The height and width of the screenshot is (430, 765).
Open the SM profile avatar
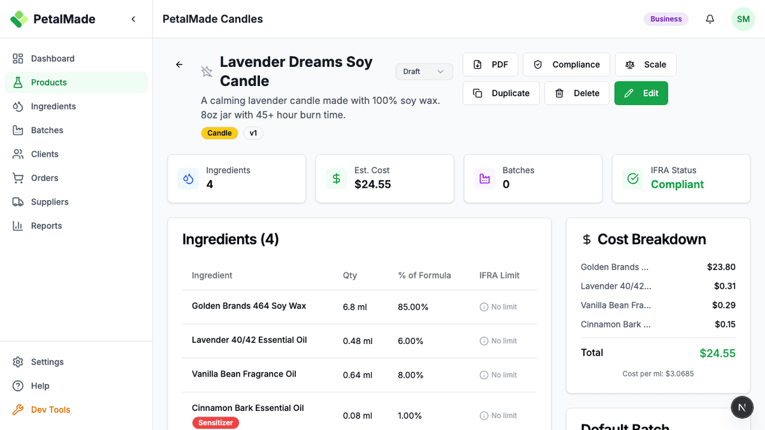(x=743, y=19)
